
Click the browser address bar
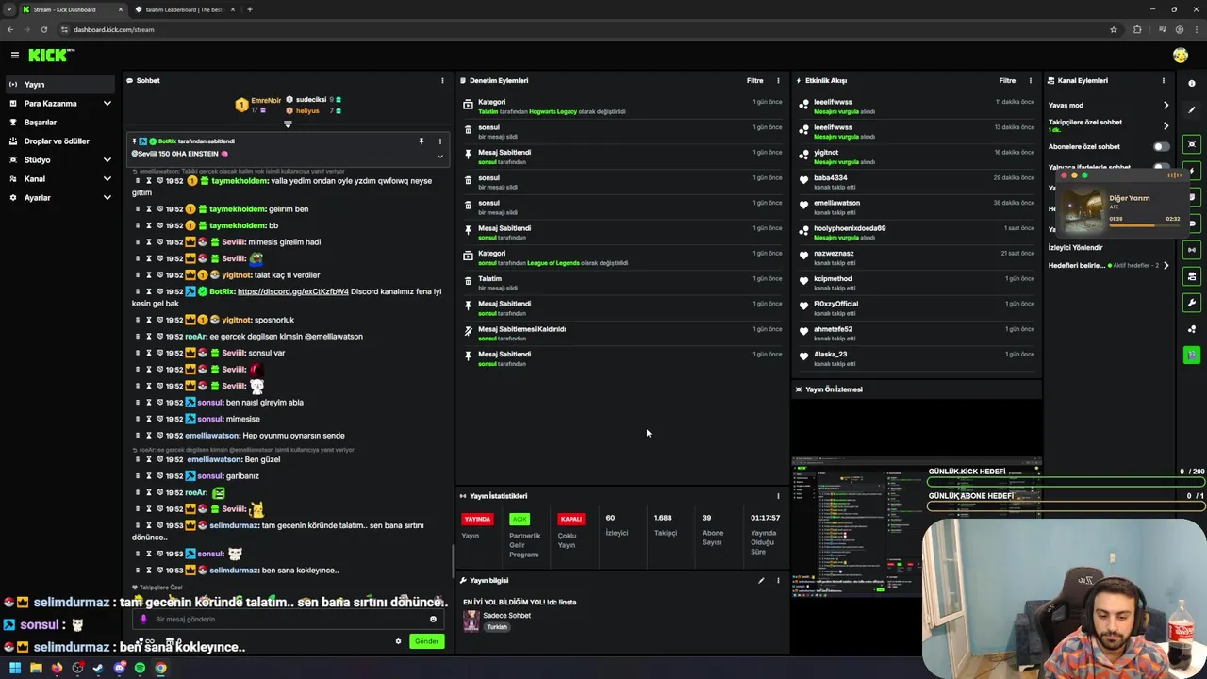(x=585, y=29)
